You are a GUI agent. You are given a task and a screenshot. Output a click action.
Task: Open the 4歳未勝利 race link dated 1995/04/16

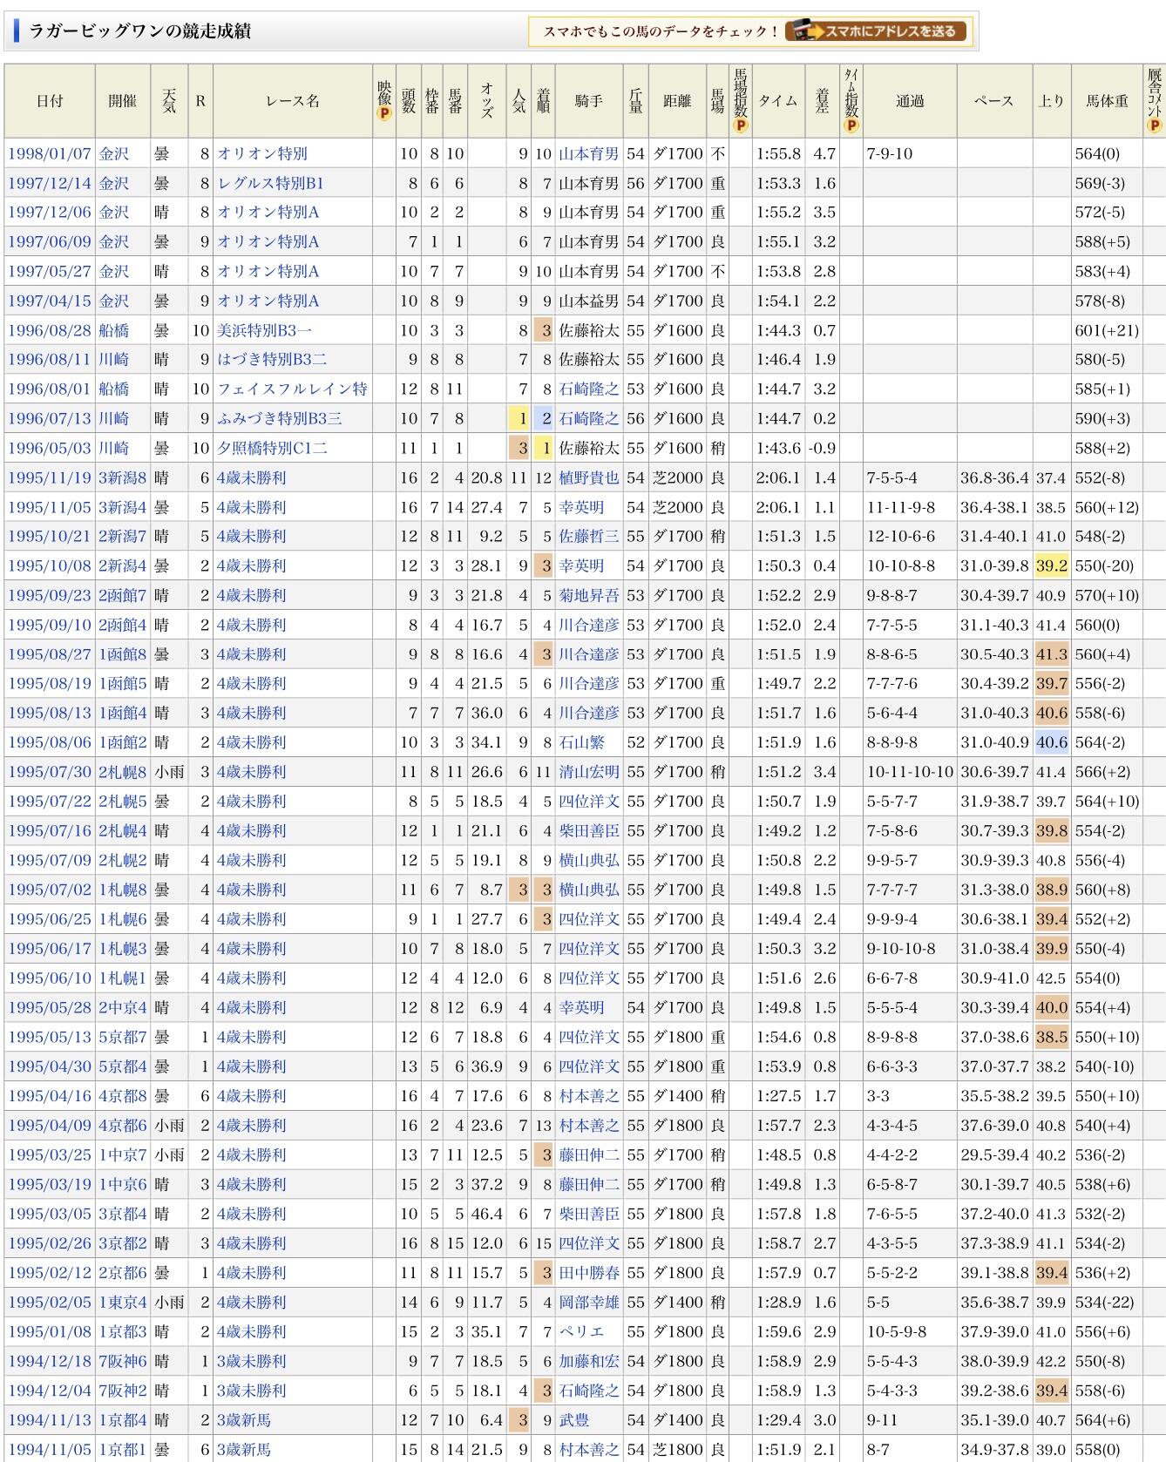pyautogui.click(x=251, y=1096)
